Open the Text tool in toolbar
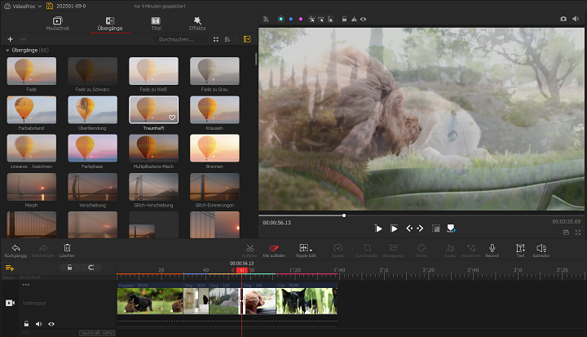This screenshot has height=337, width=587. click(x=519, y=248)
